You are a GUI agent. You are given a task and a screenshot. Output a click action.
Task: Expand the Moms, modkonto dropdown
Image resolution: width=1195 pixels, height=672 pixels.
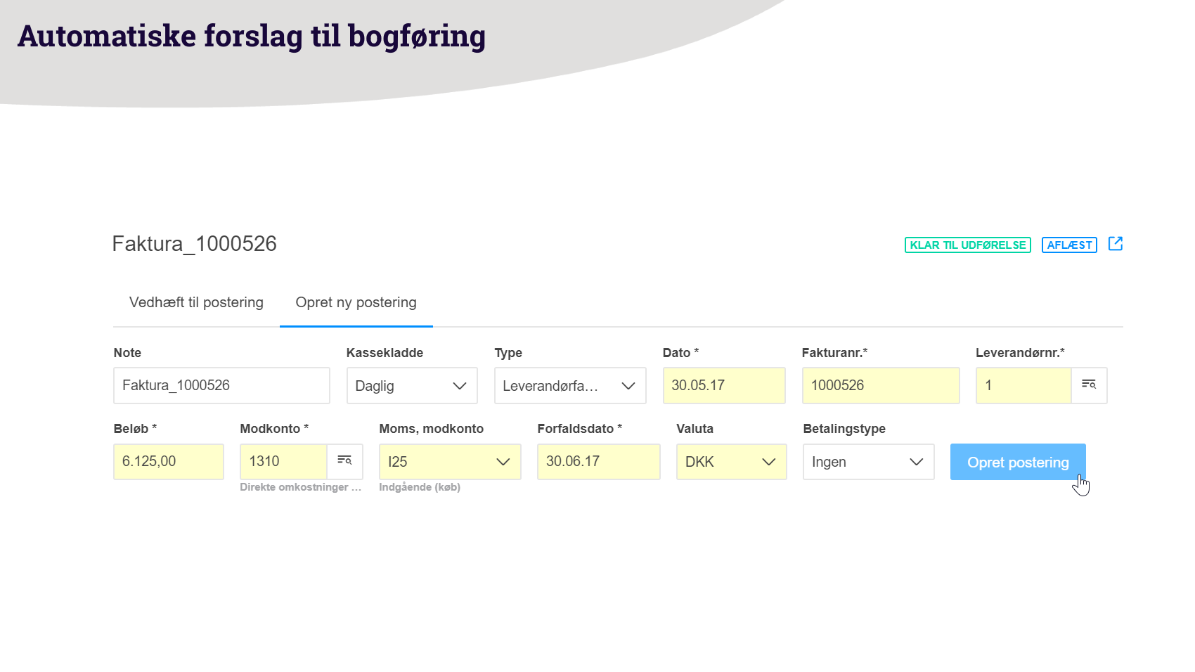[x=449, y=462]
